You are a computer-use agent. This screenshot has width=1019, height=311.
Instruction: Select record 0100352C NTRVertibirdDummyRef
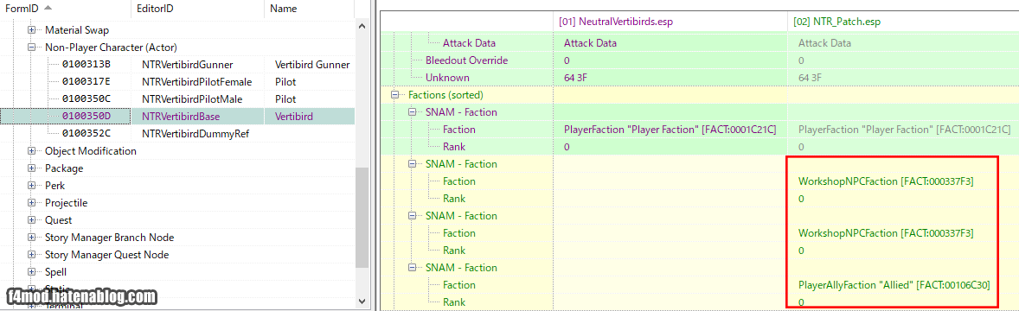[177, 134]
